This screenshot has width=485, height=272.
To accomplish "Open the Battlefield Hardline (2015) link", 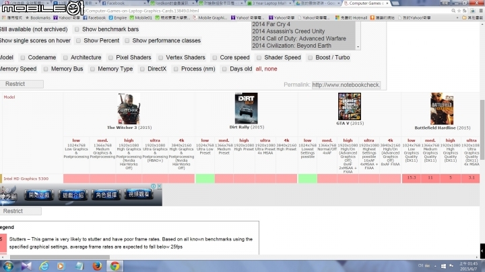I will pos(443,128).
